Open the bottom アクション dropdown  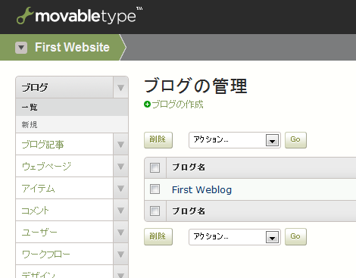(x=235, y=237)
